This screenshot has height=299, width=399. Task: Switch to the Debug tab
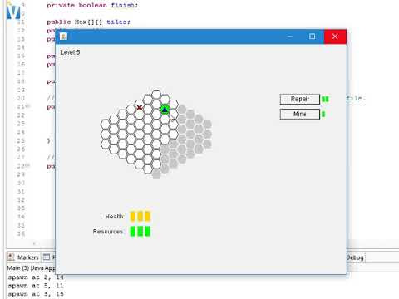coord(355,257)
